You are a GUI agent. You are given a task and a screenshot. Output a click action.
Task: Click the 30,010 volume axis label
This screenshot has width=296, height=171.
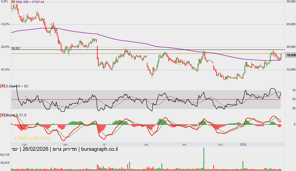click(5, 163)
